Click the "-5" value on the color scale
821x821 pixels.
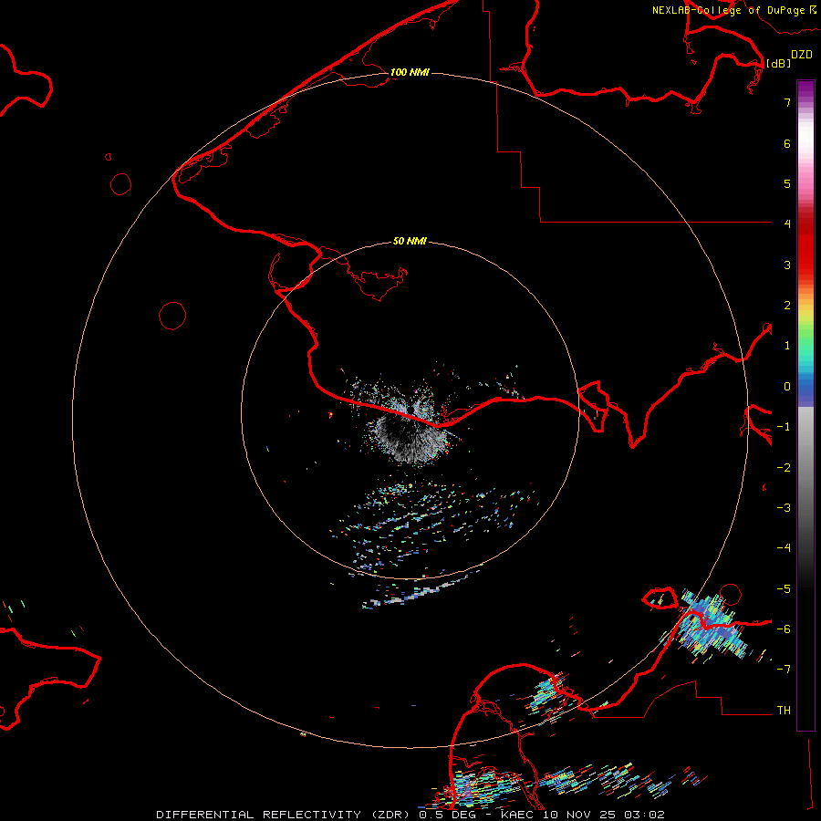coord(784,589)
